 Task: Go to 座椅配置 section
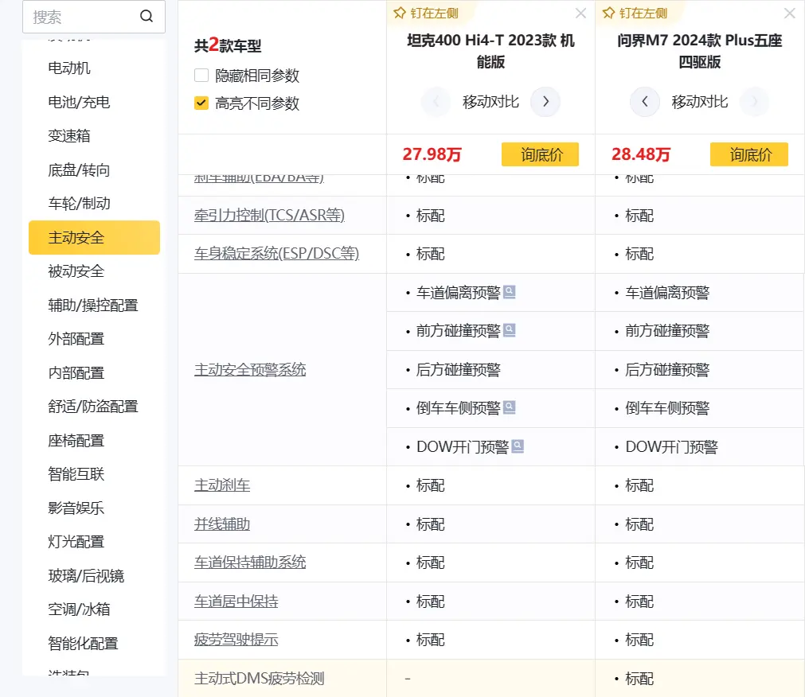click(x=76, y=441)
